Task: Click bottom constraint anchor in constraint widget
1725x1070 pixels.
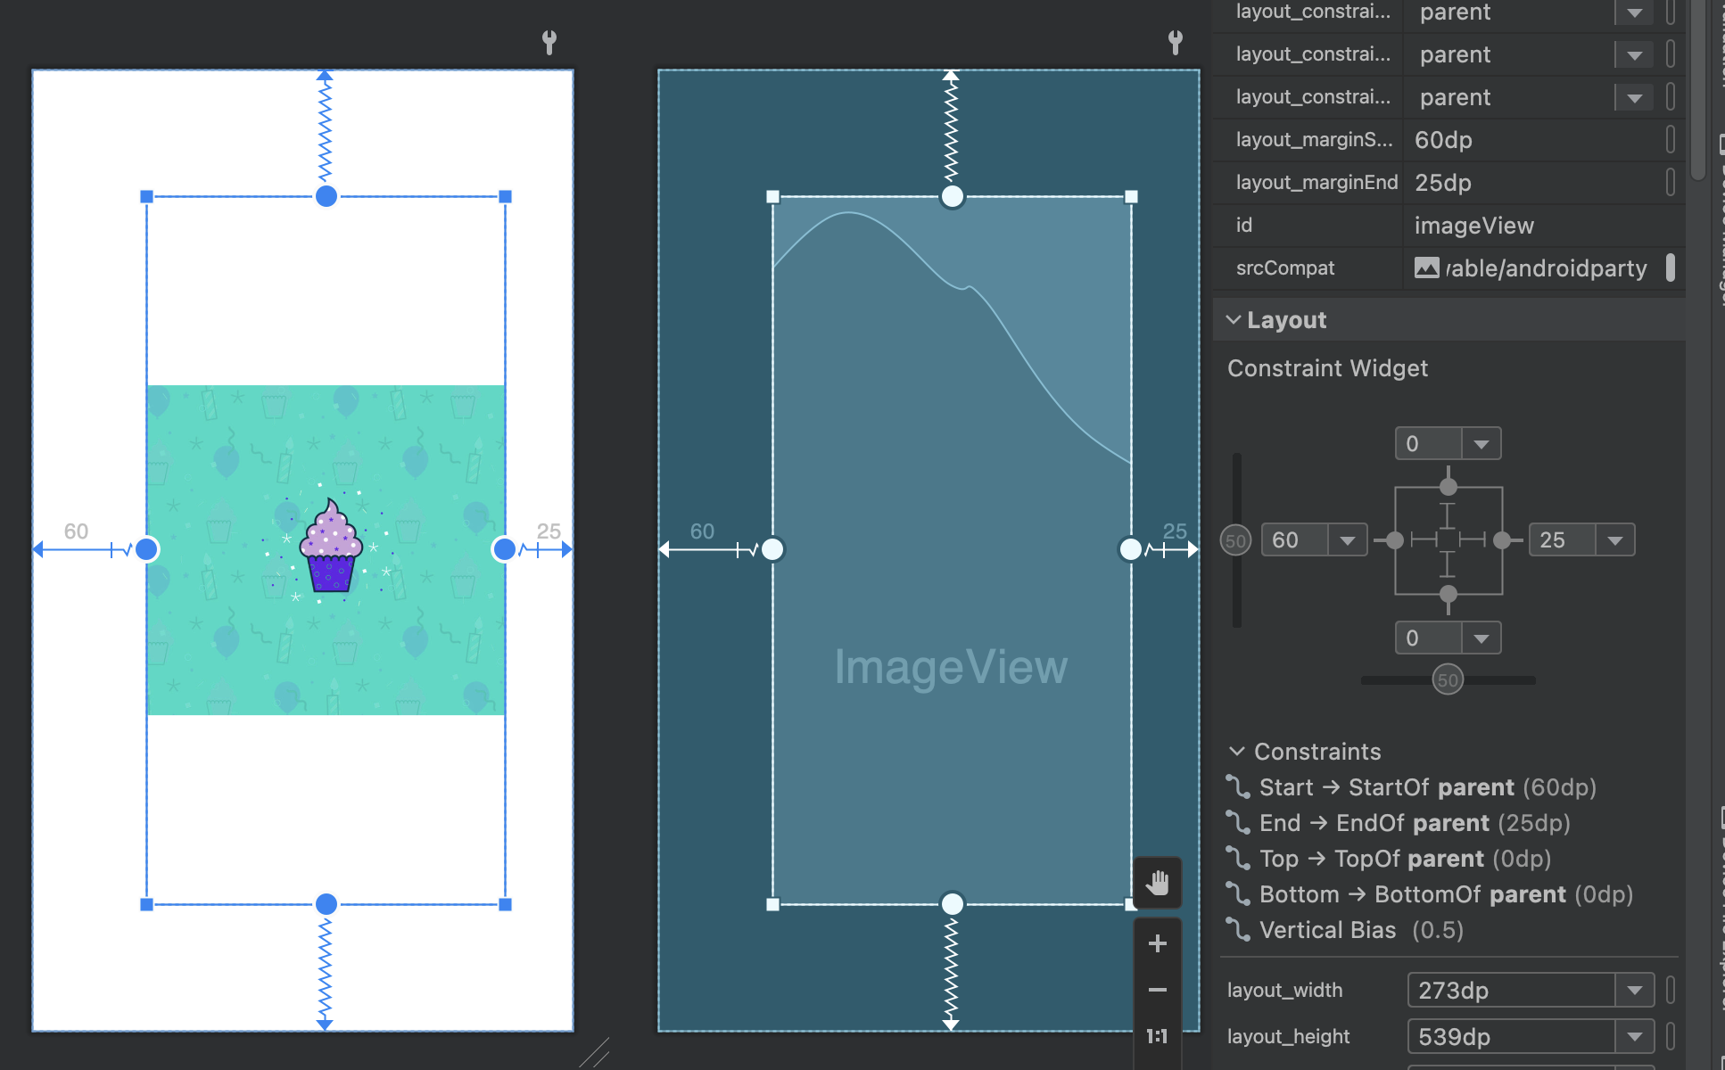Action: click(x=1449, y=594)
